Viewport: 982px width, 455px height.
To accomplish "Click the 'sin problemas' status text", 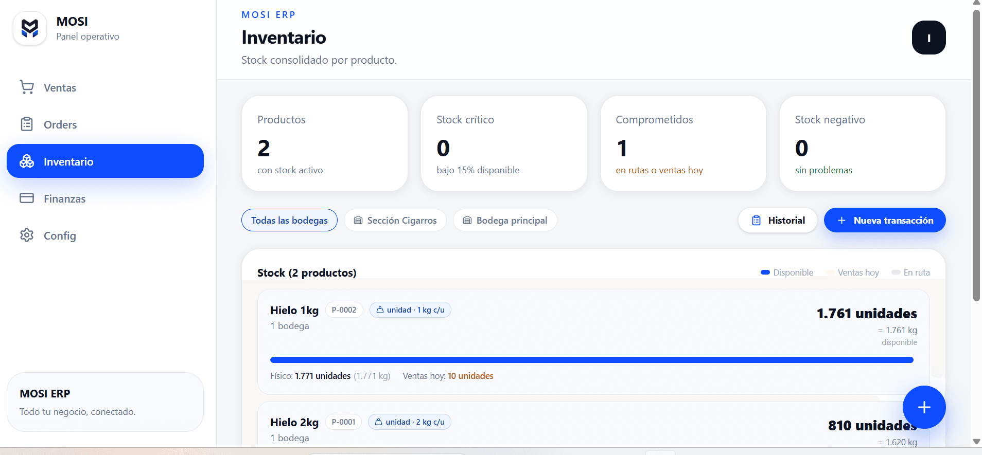I will tap(823, 170).
